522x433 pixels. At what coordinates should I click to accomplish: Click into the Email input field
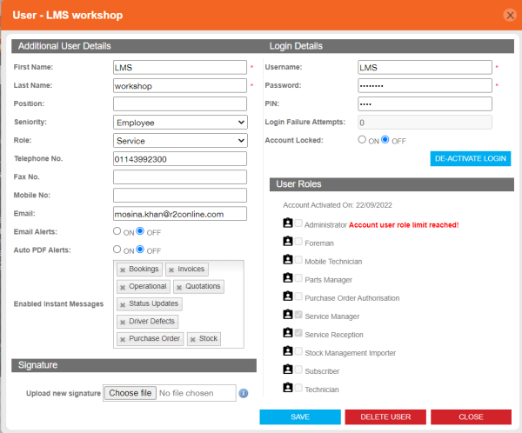click(x=180, y=213)
